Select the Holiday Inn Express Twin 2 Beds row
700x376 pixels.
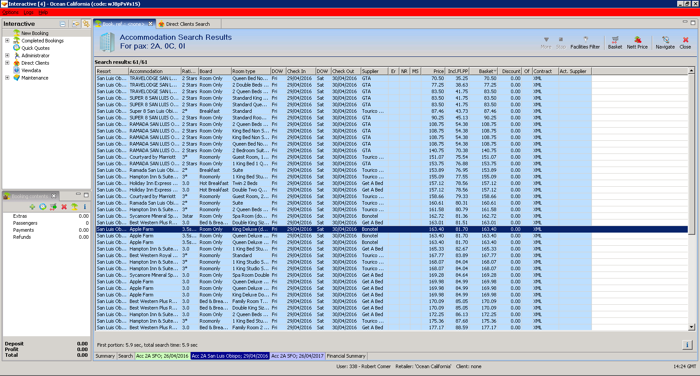pos(392,183)
